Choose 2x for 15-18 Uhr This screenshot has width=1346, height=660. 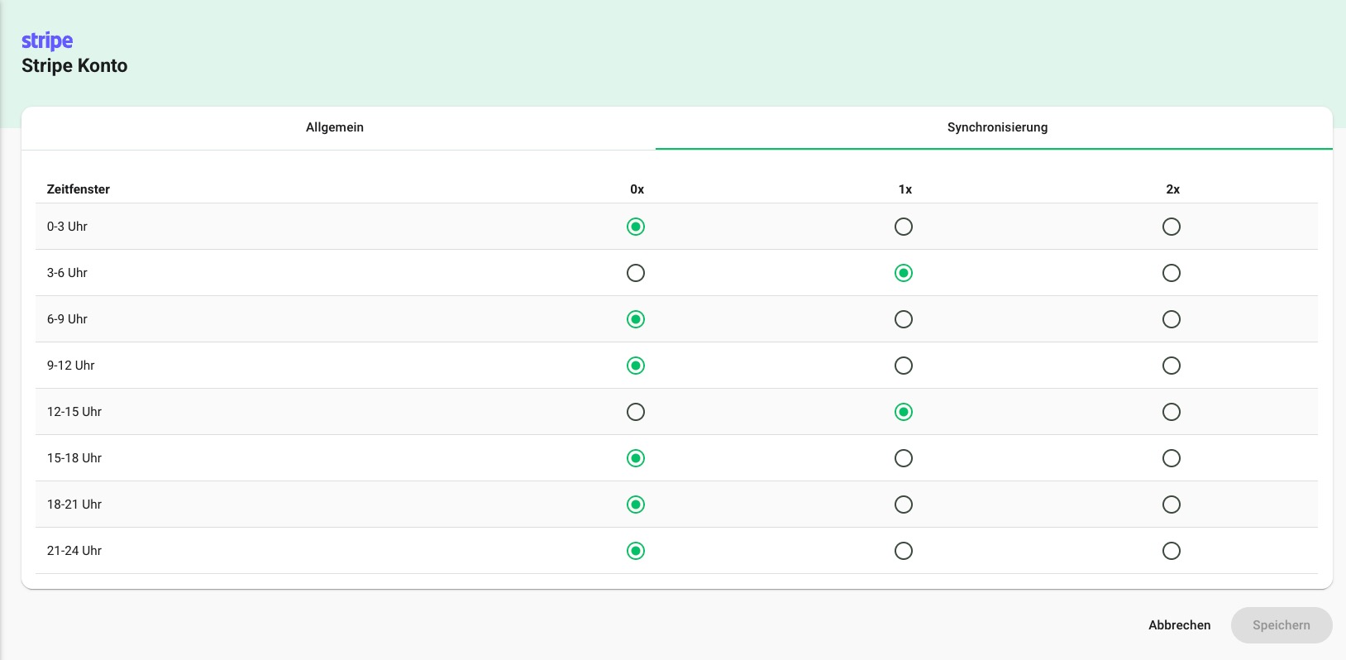point(1172,458)
